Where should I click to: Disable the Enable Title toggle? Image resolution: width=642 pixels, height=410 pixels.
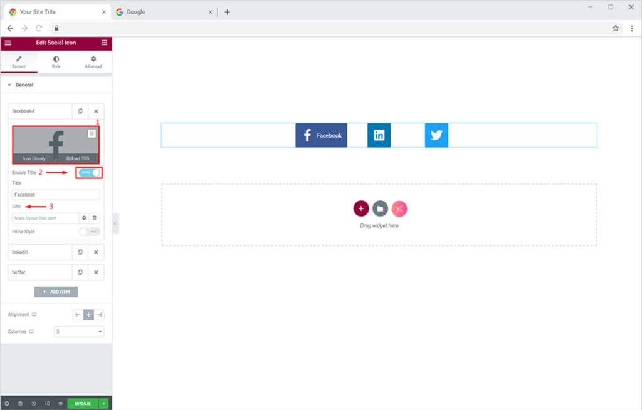(89, 173)
